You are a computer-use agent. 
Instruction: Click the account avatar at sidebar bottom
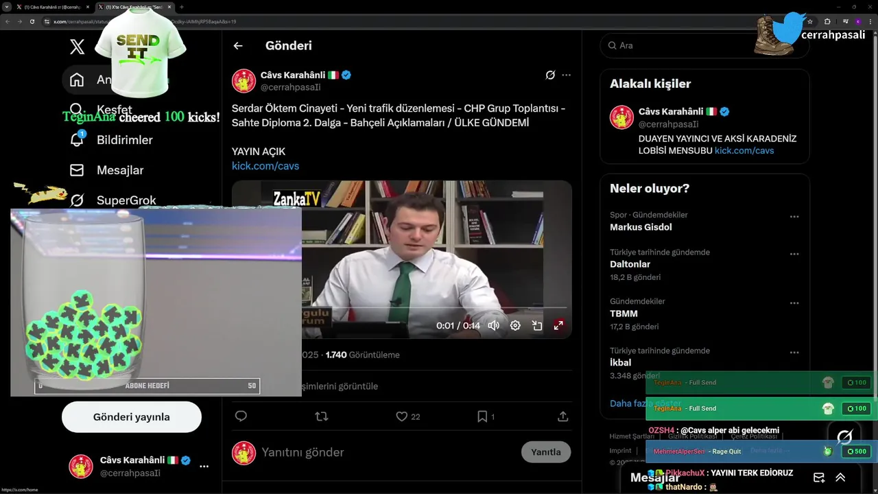coord(81,467)
